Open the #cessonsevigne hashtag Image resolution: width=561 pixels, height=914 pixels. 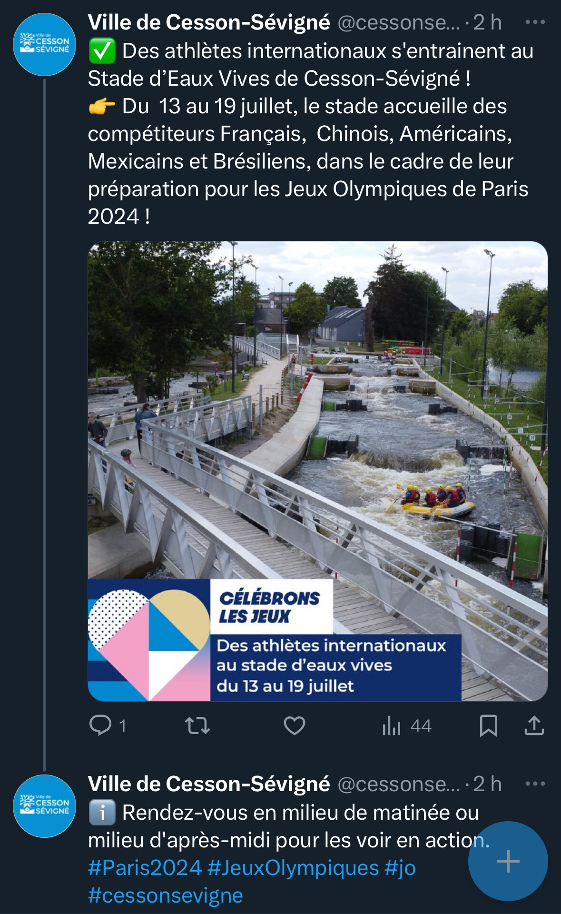click(x=166, y=895)
